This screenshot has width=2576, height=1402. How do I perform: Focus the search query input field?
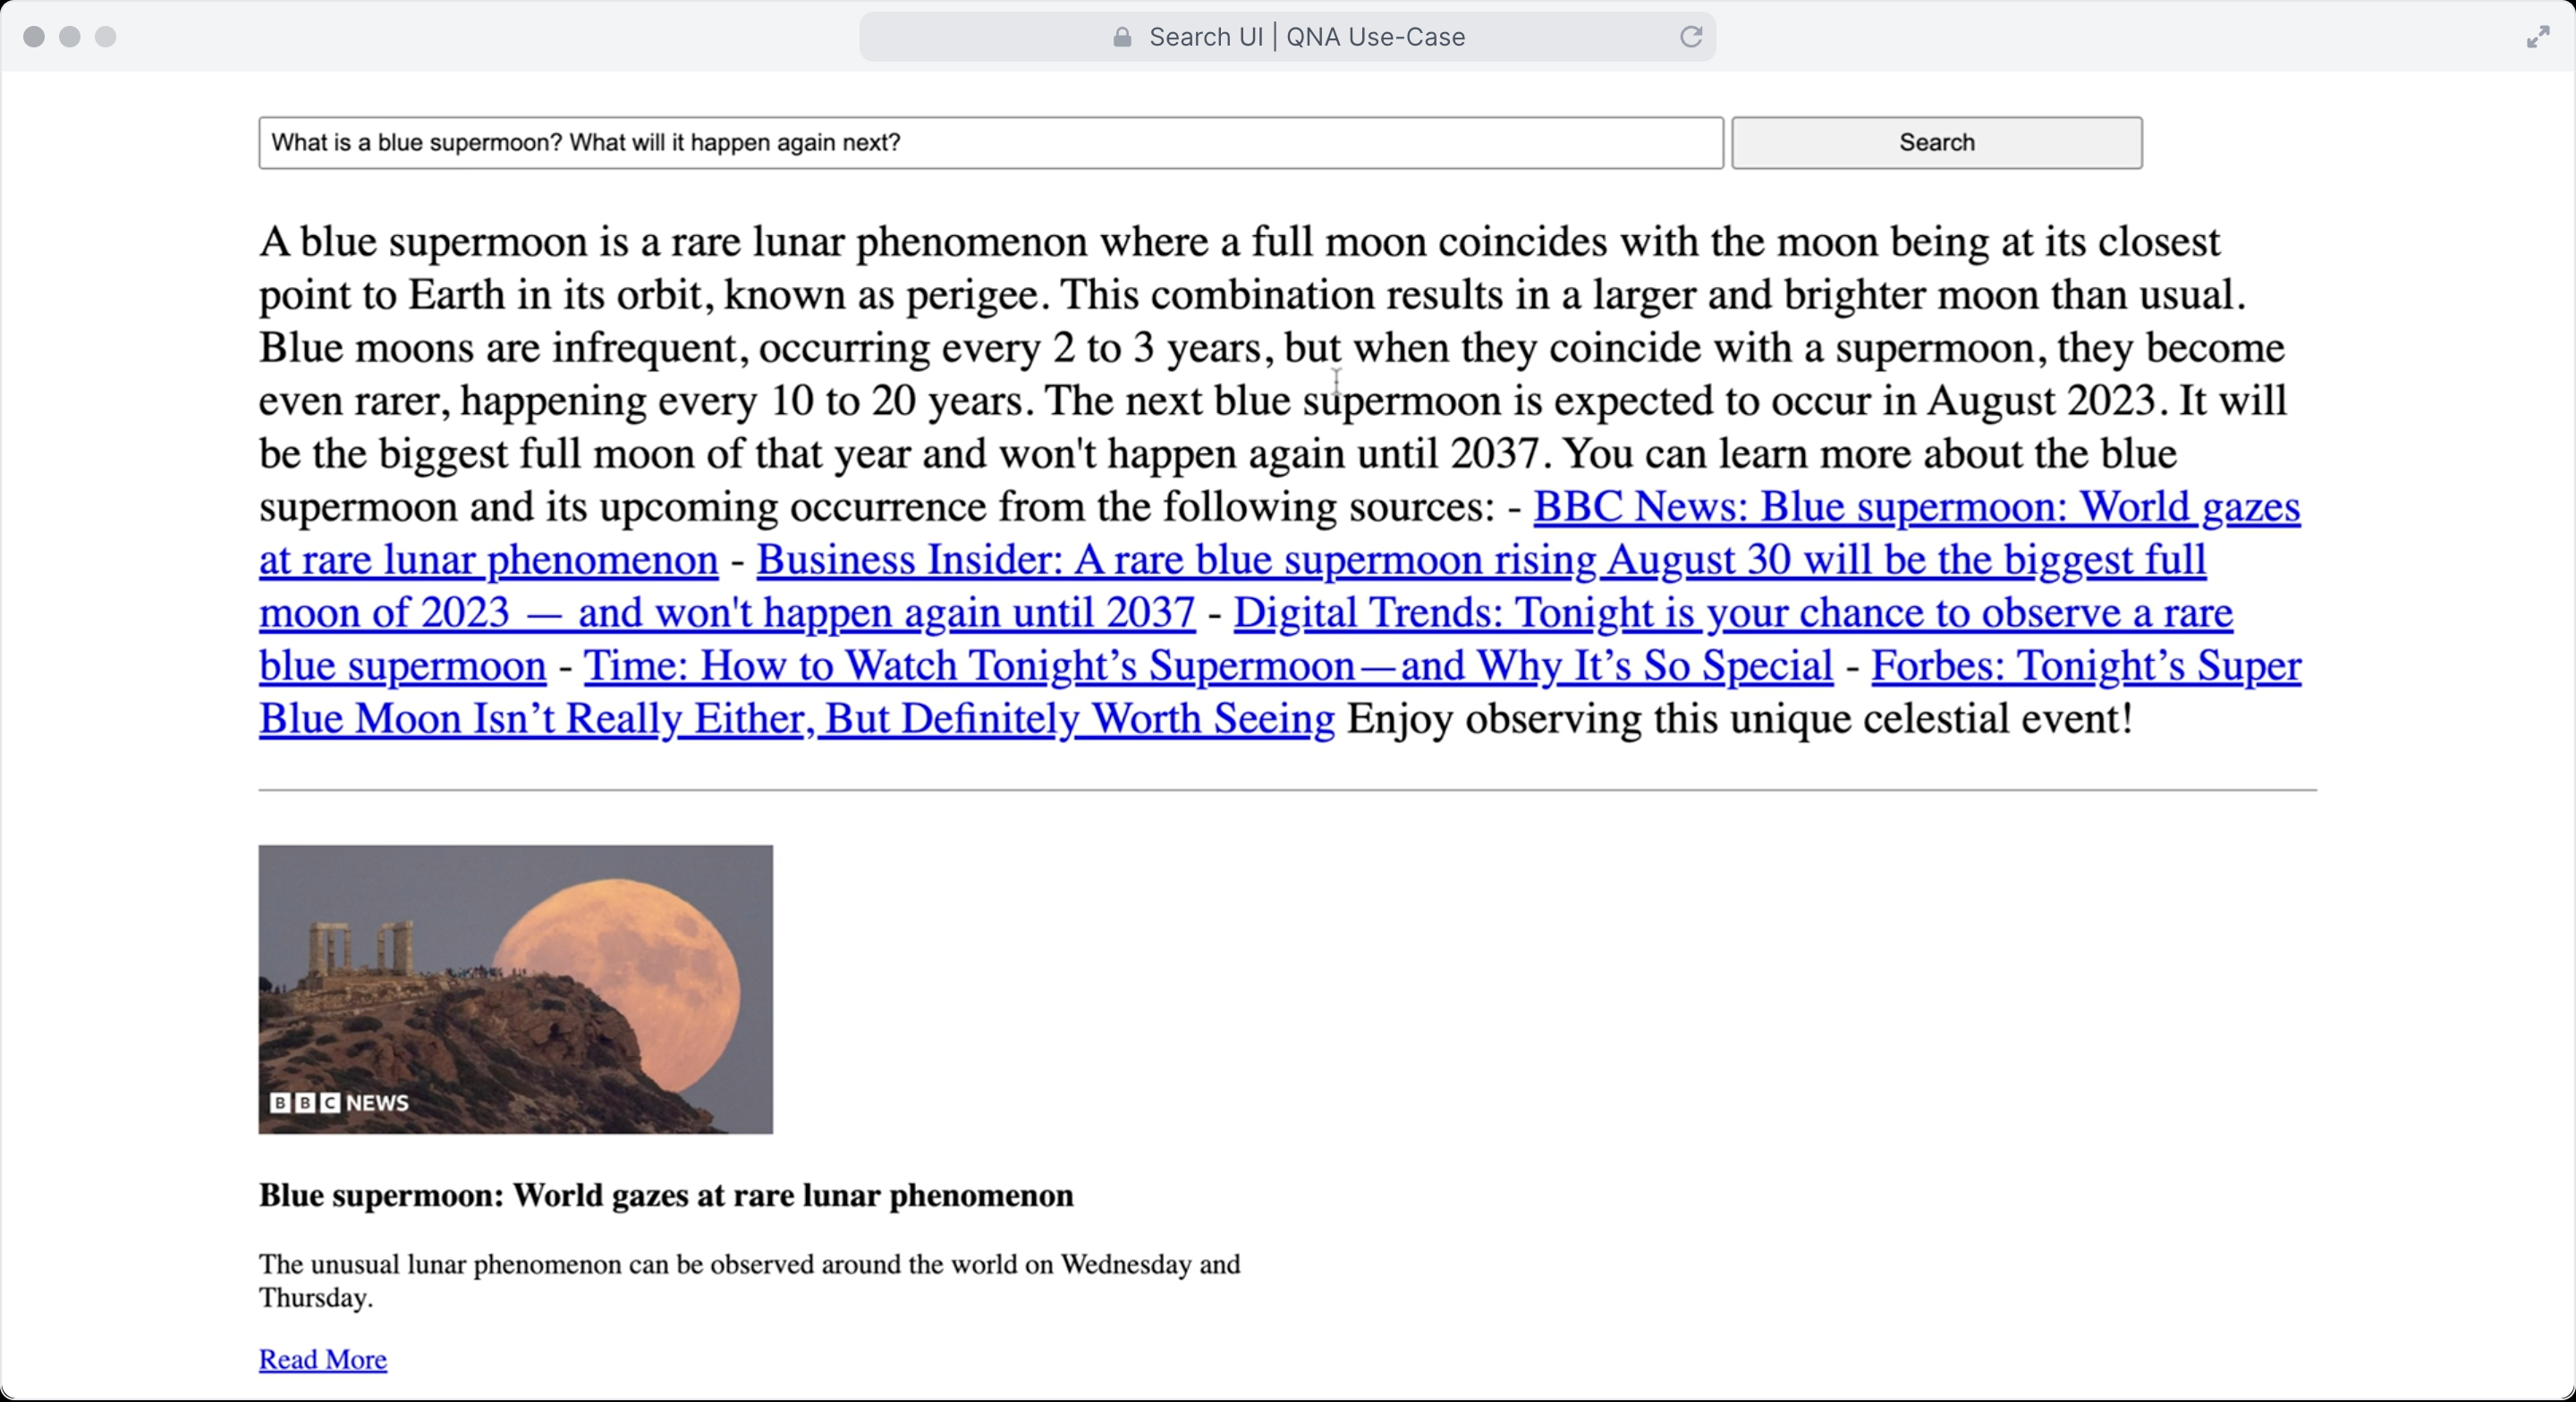(x=990, y=143)
